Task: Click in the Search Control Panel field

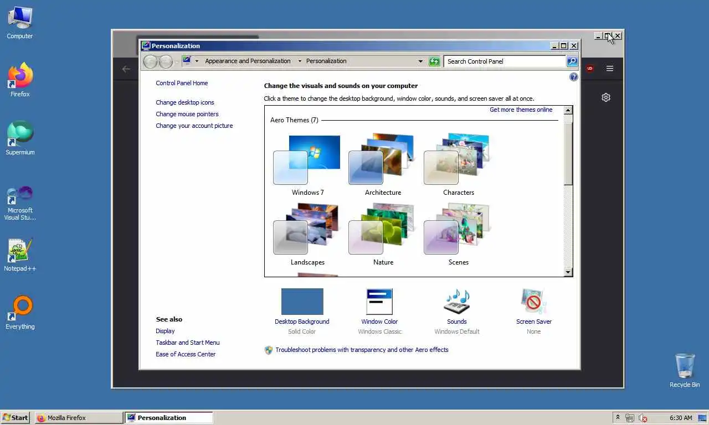Action: click(505, 61)
